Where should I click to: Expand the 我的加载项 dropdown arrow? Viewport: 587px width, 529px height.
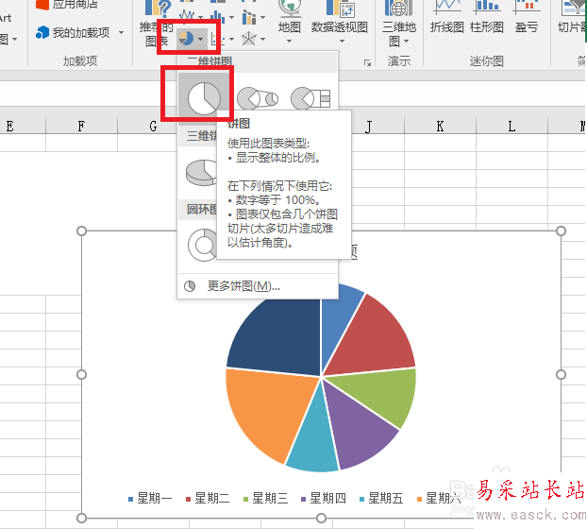[122, 33]
